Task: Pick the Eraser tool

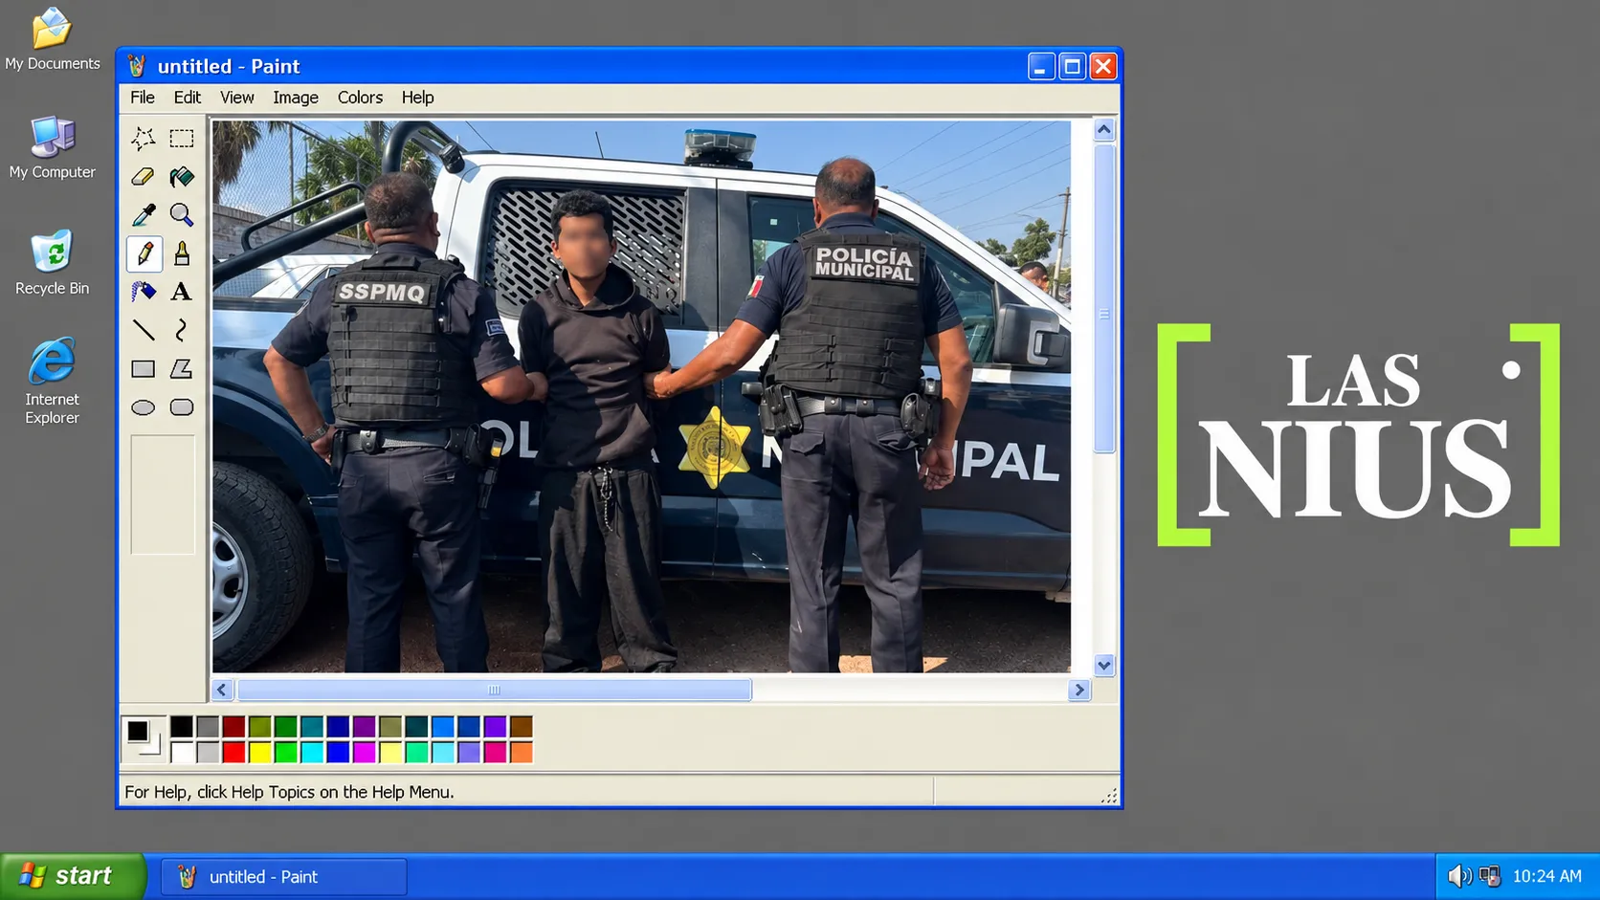Action: [144, 177]
